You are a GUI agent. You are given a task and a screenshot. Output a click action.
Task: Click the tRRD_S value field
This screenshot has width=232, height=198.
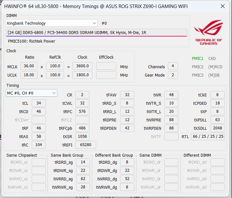[127, 103]
